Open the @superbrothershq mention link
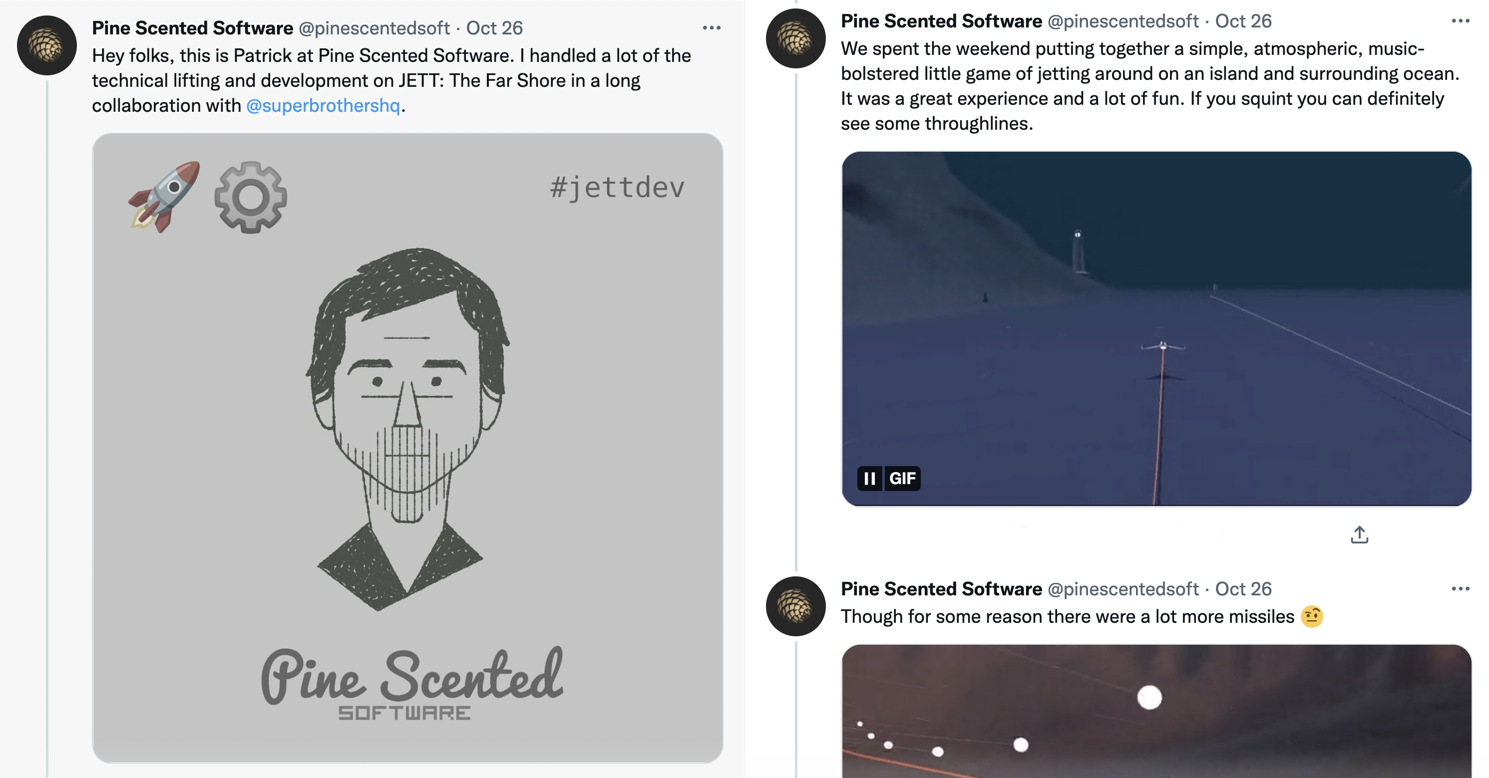 click(323, 106)
